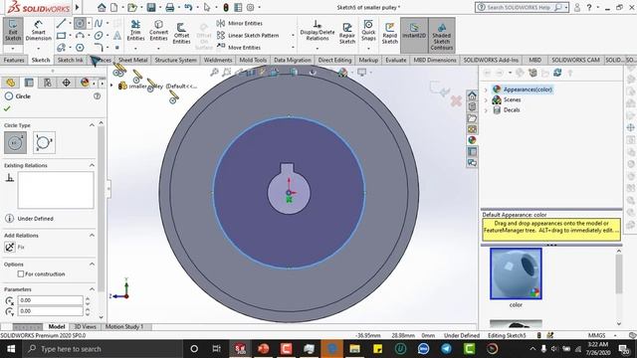Select the Circle sketch tool in ribbon
The width and height of the screenshot is (637, 358).
click(80, 23)
